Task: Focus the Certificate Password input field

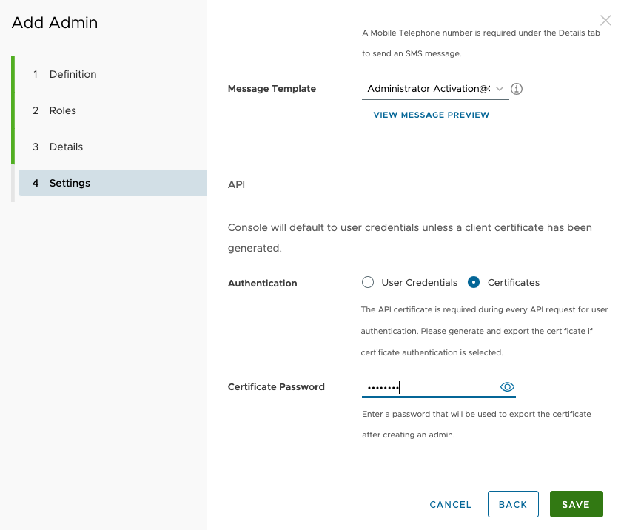Action: click(x=429, y=386)
